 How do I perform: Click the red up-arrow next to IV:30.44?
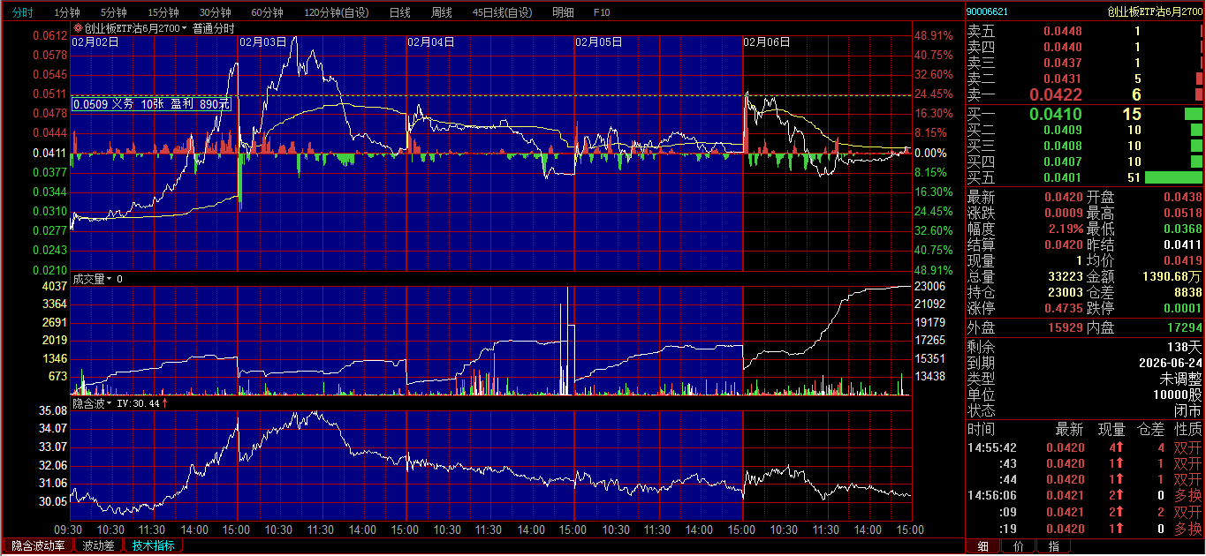click(165, 402)
